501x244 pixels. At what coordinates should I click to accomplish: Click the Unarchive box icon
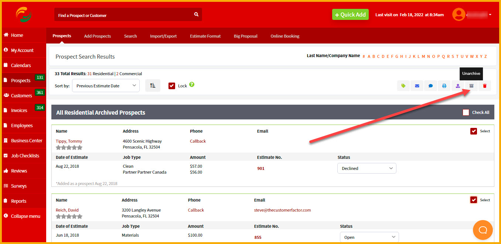tap(471, 86)
